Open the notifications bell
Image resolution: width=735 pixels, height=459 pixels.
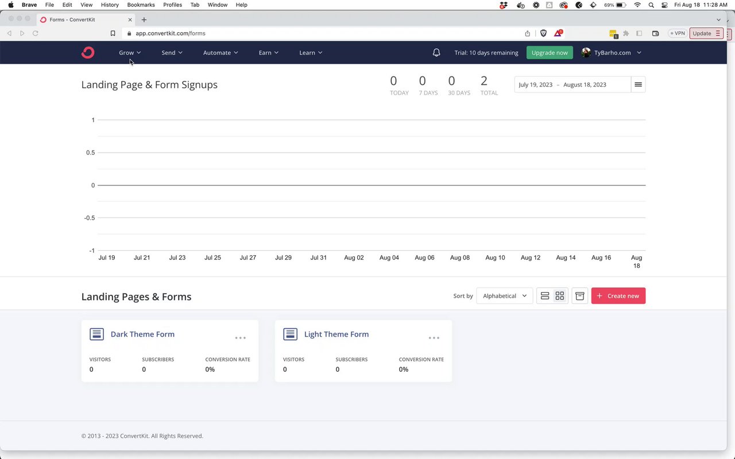tap(436, 53)
